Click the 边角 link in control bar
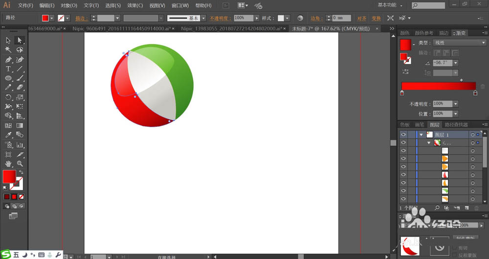 coord(316,18)
